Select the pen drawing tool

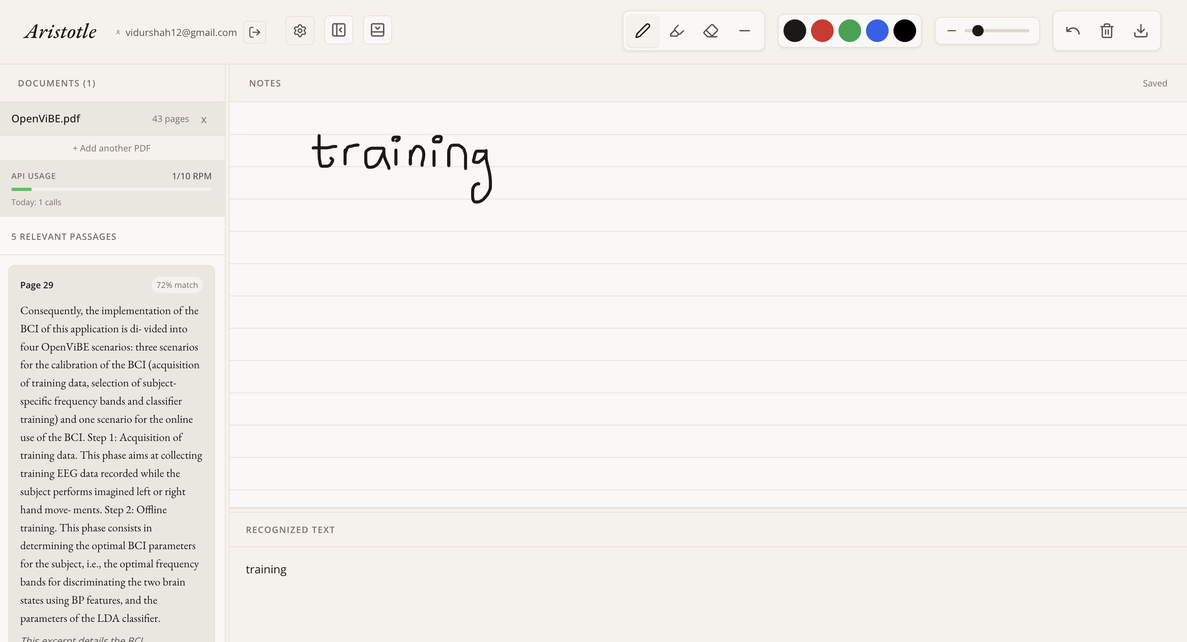click(642, 31)
